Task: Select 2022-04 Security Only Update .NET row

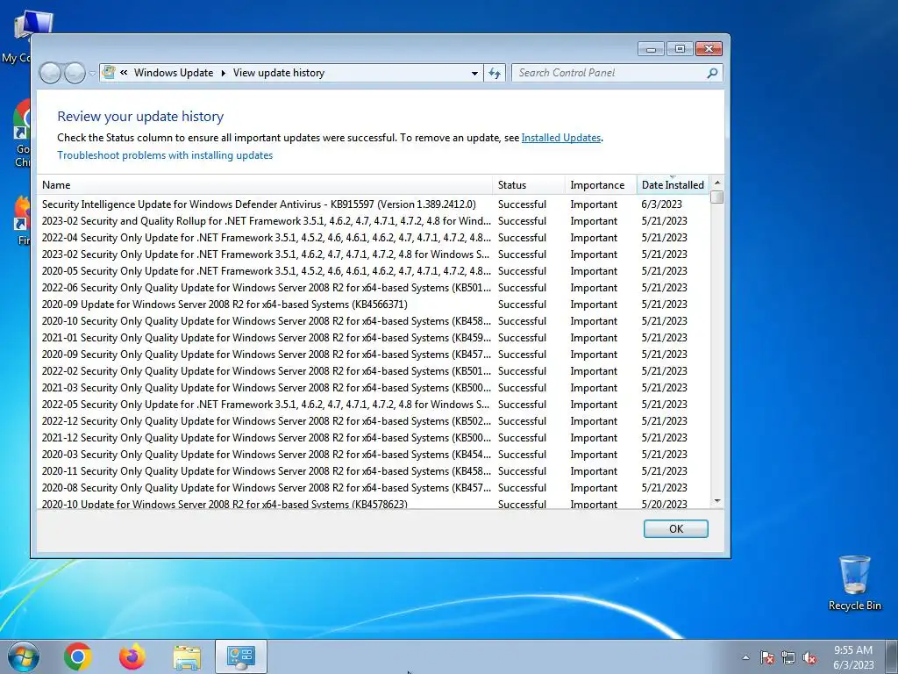Action: 374,238
